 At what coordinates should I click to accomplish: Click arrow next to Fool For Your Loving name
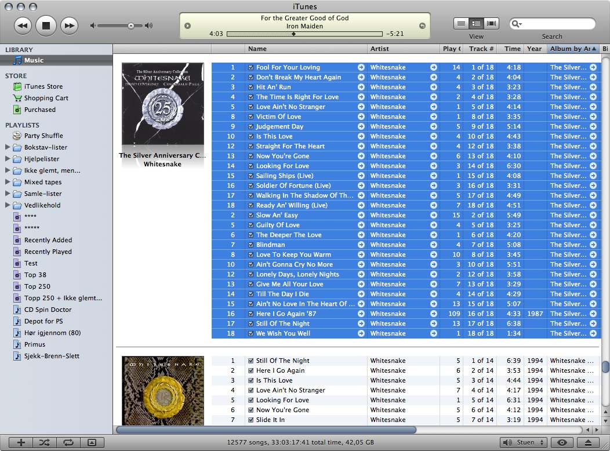point(361,67)
